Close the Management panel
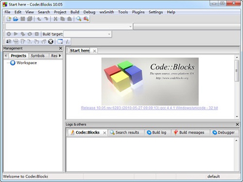 [x=61, y=48]
